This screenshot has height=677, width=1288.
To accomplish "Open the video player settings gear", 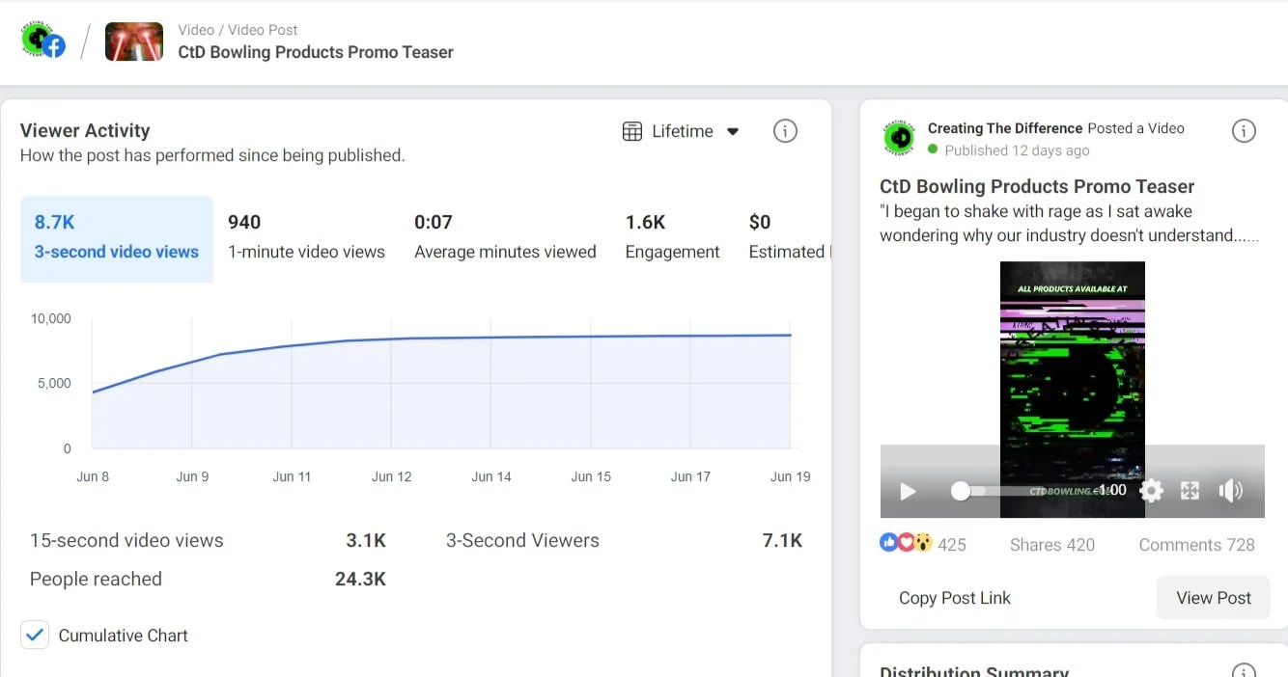I will point(1151,491).
